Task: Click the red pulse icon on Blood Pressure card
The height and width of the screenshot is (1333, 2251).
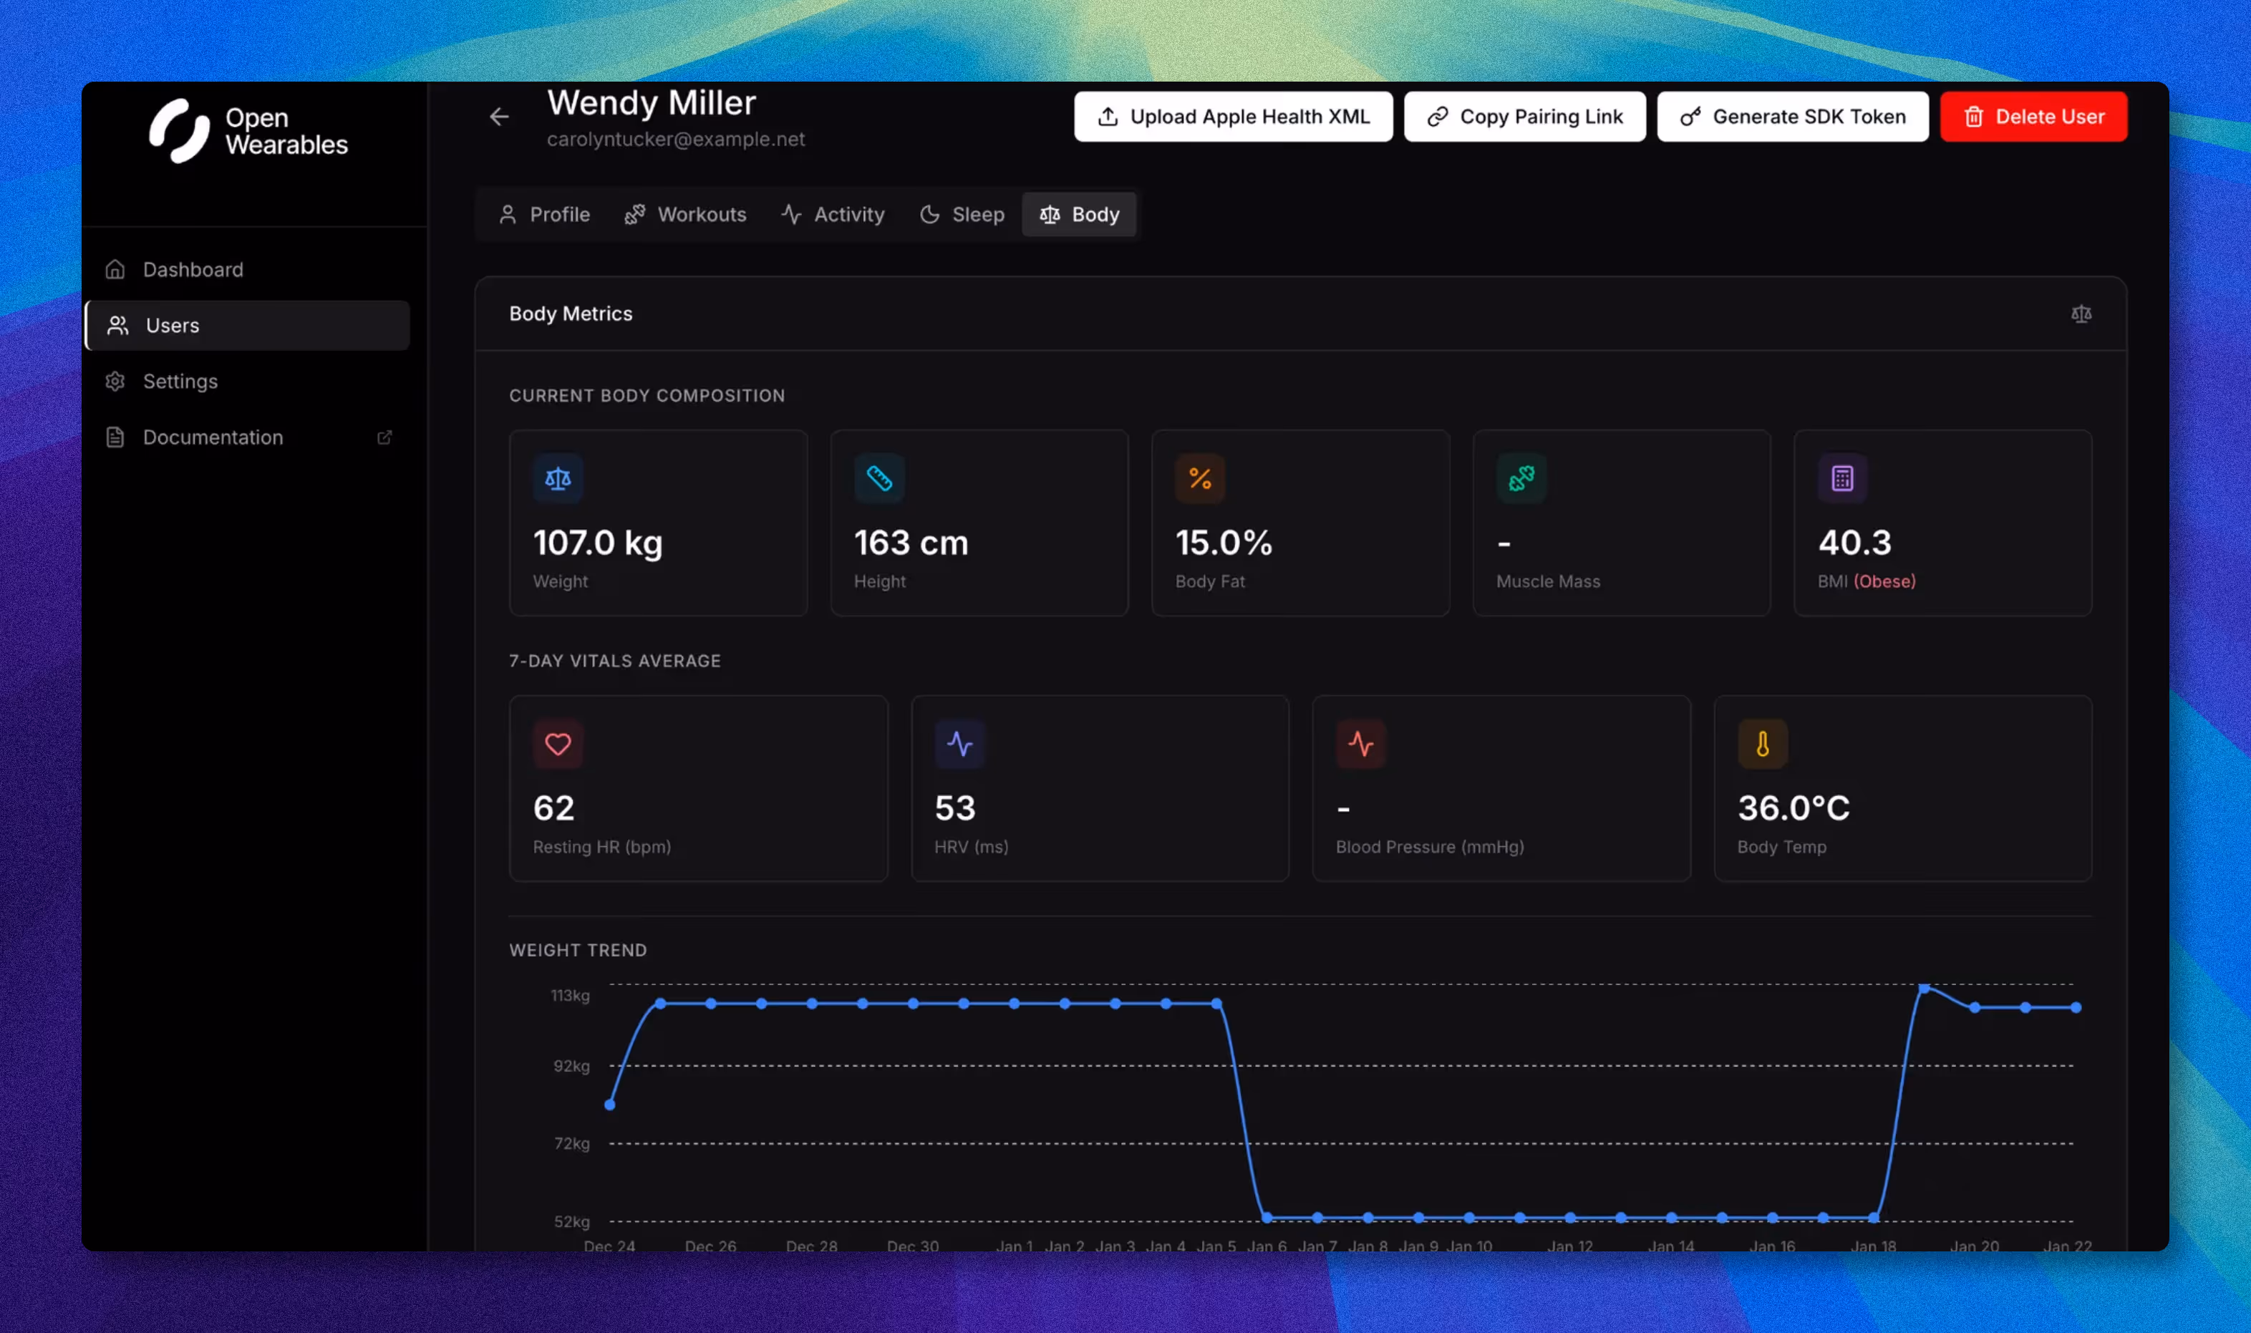Action: click(x=1361, y=744)
